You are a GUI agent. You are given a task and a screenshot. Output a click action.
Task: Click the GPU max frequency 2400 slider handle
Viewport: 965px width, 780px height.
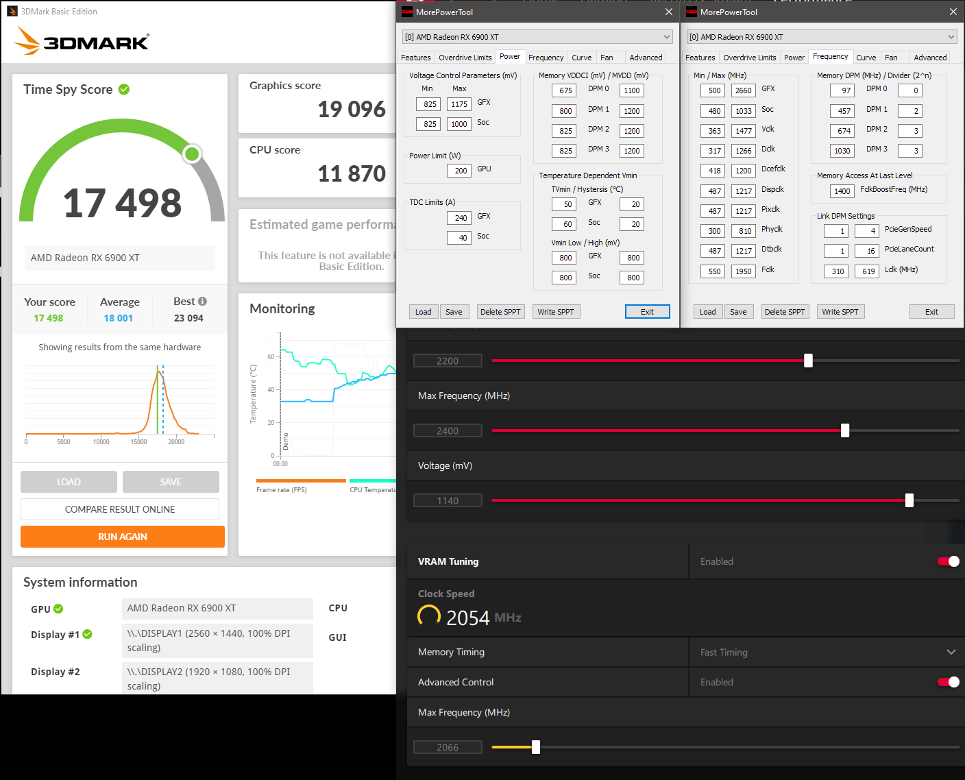click(845, 430)
